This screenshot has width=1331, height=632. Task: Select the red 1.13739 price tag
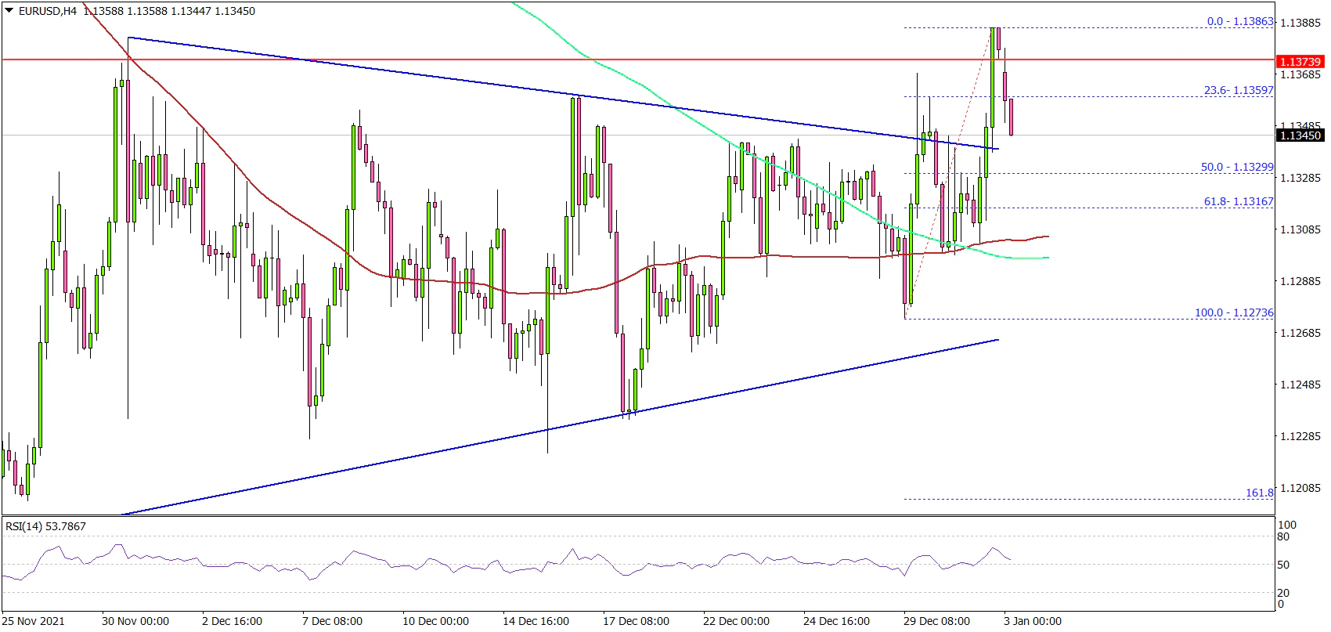(x=1300, y=61)
